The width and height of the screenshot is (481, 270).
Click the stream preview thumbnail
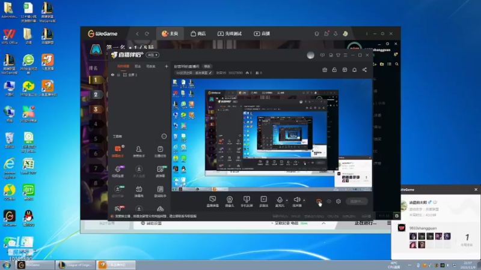(x=272, y=135)
